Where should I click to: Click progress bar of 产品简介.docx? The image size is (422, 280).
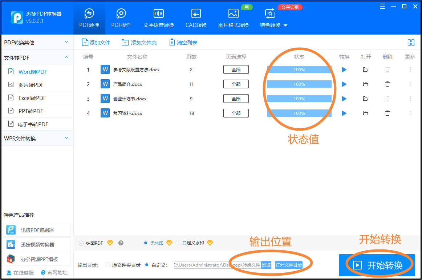(299, 84)
